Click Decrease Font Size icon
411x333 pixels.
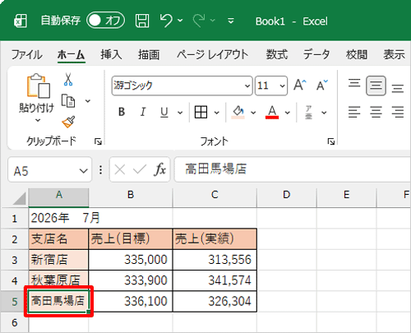(321, 86)
